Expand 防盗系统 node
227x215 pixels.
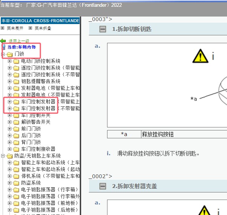coord(9,183)
